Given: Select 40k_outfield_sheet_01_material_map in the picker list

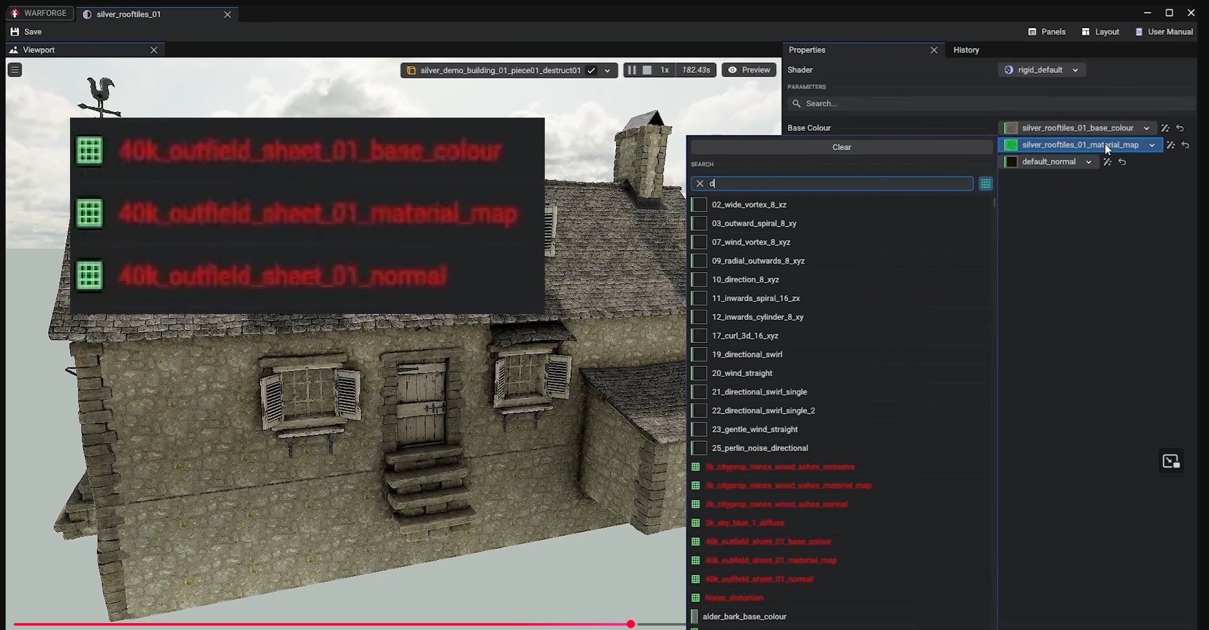Looking at the screenshot, I should [x=841, y=561].
